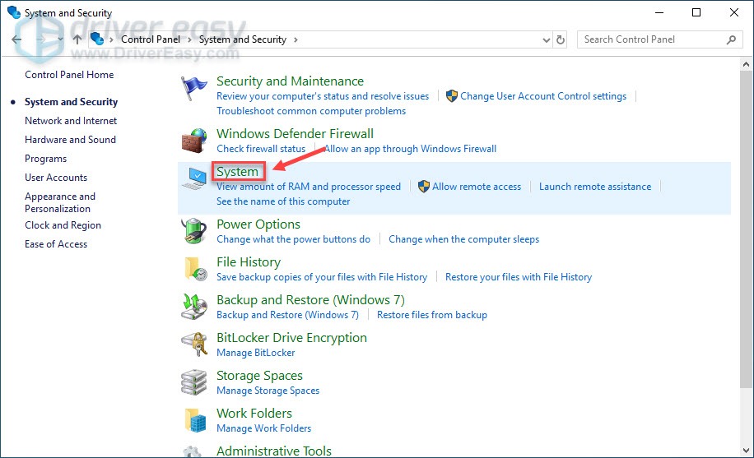This screenshot has height=458, width=754.
Task: Click Restore your files with File History
Action: pos(519,277)
